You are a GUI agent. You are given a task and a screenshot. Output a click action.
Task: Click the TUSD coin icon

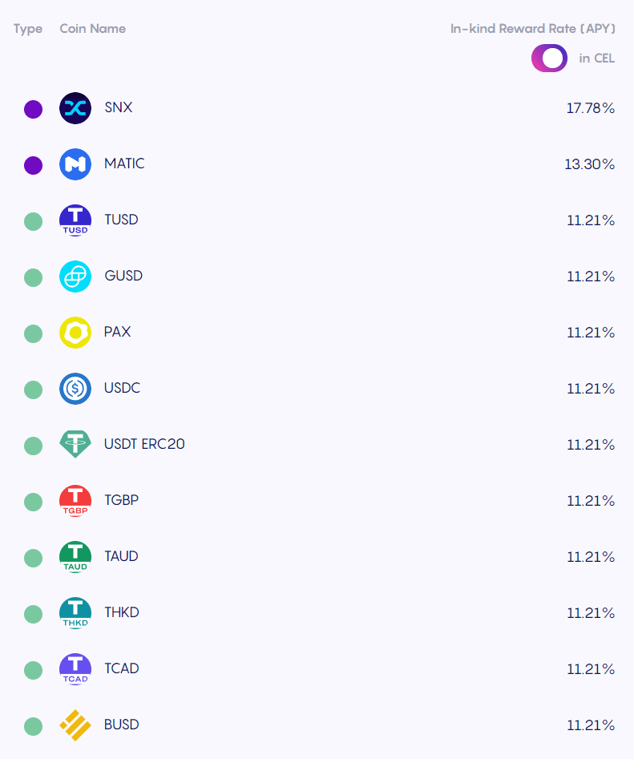coord(75,220)
